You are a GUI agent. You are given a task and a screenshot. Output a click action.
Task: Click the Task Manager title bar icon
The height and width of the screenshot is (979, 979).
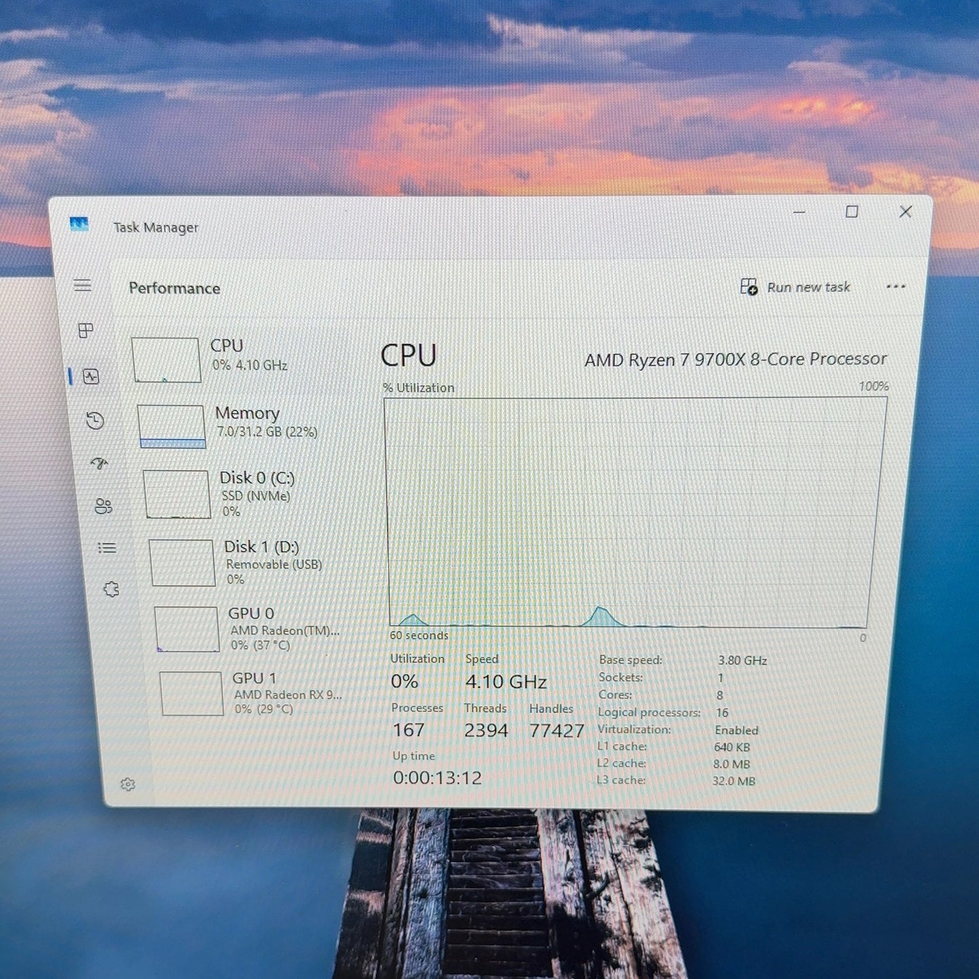point(79,224)
